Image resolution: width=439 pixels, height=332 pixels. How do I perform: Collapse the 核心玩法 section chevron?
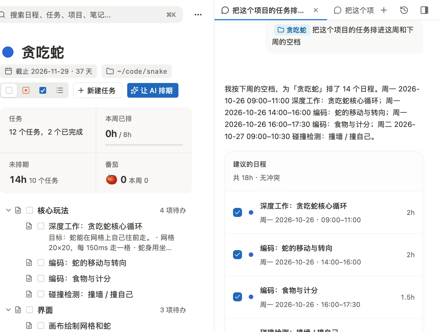pyautogui.click(x=8, y=210)
